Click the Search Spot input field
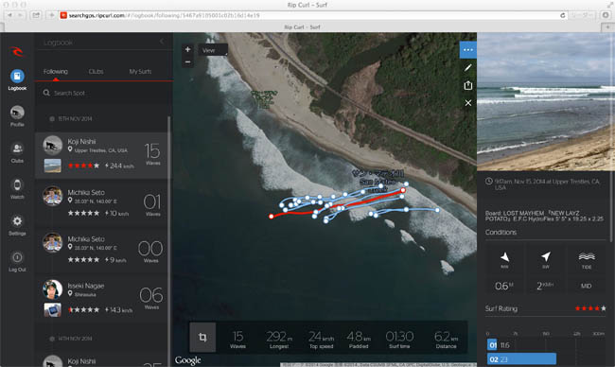This screenshot has width=615, height=367. pyautogui.click(x=104, y=93)
